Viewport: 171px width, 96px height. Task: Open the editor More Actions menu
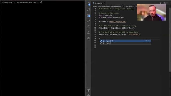pos(168,3)
